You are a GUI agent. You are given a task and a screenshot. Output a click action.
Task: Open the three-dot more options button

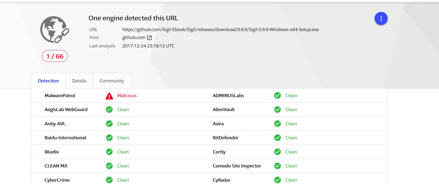click(x=381, y=19)
